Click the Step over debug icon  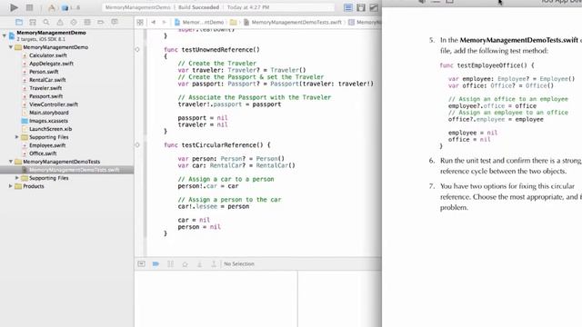(185, 264)
